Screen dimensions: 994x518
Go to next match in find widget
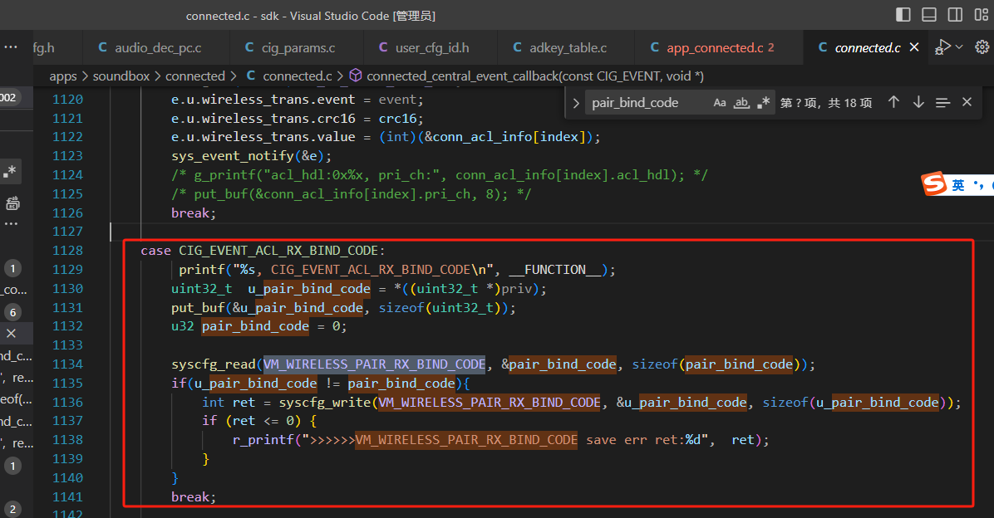click(918, 102)
